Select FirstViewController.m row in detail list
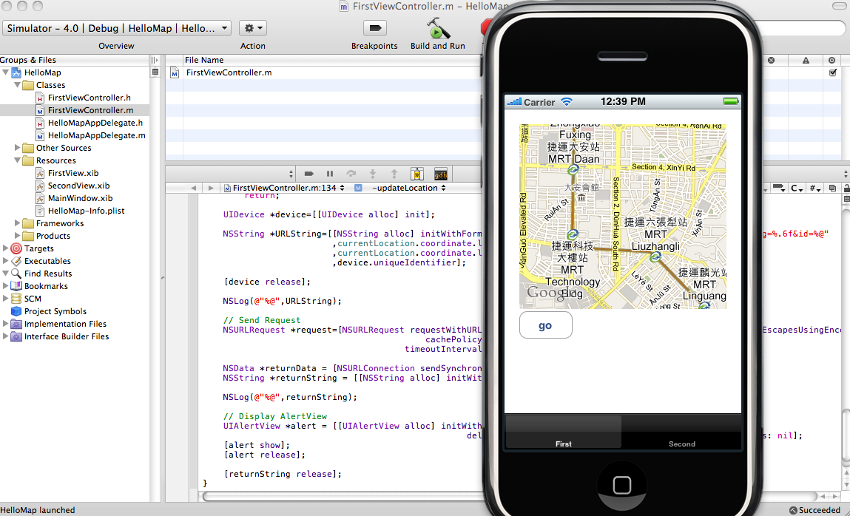The height and width of the screenshot is (516, 850). (323, 72)
